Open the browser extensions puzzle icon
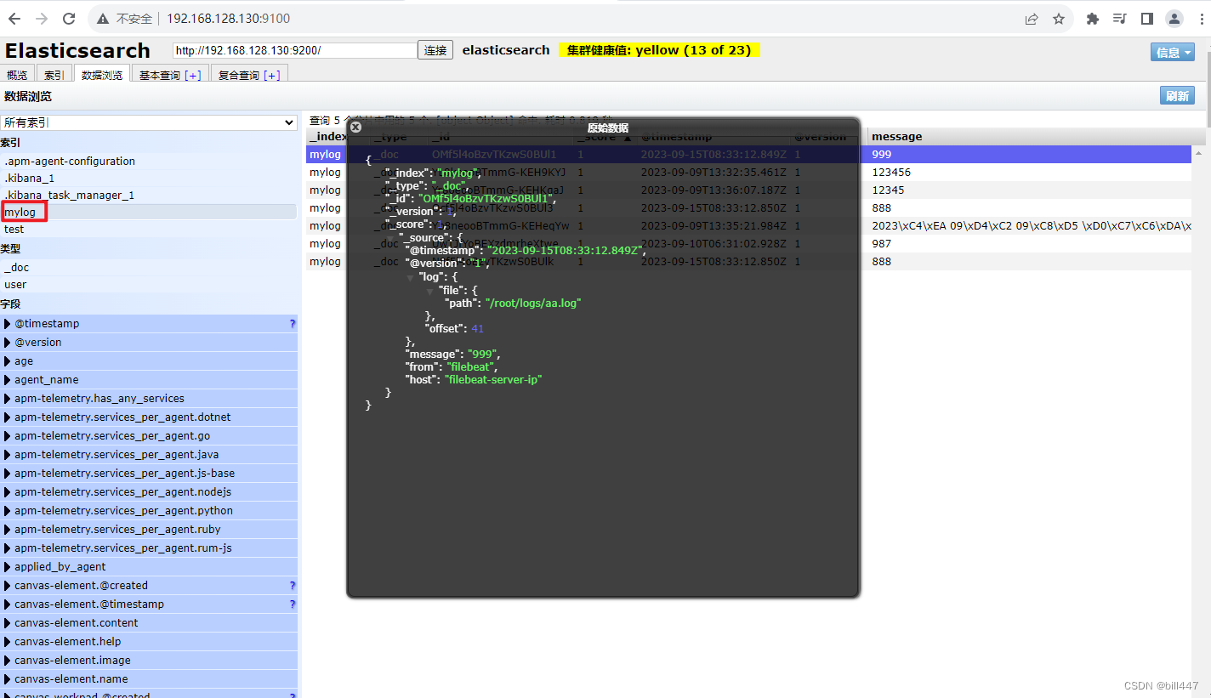Screen dimensions: 1211x698 point(1093,19)
